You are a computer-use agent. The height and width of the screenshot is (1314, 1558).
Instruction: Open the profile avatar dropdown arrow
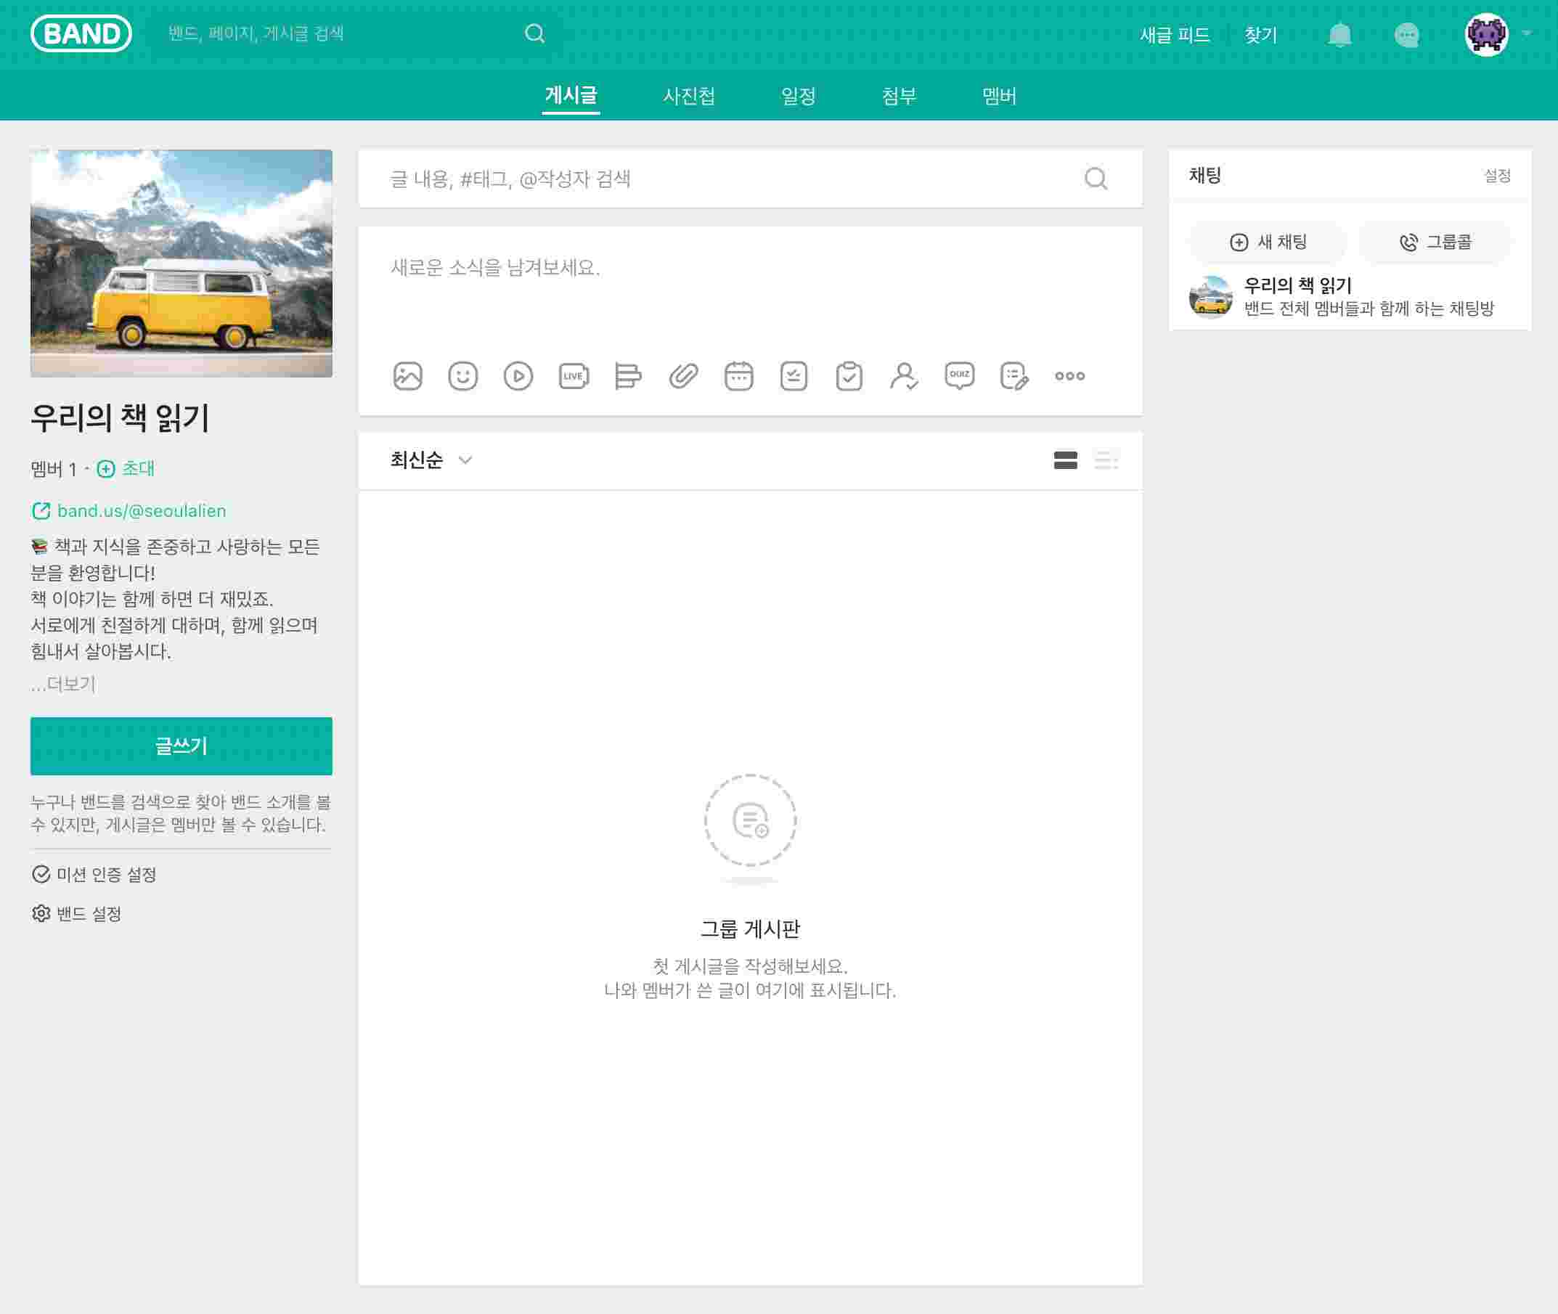click(x=1526, y=34)
